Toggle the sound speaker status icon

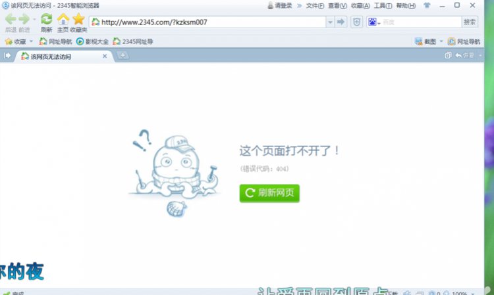pos(407,293)
